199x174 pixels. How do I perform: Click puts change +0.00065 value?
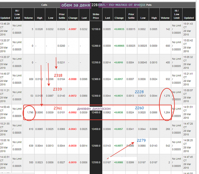(119, 46)
